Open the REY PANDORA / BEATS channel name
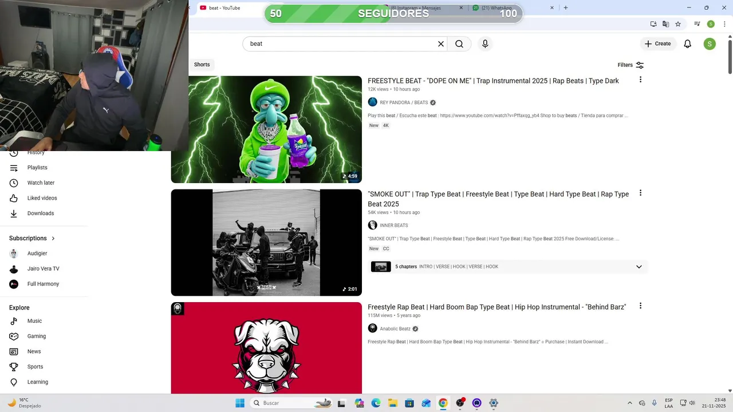 coord(404,103)
